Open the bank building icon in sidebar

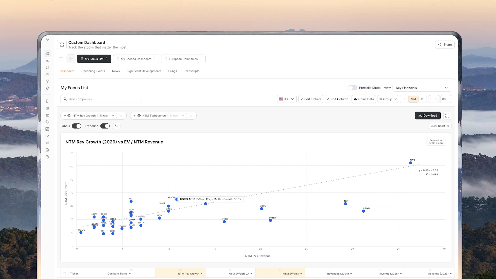click(47, 115)
